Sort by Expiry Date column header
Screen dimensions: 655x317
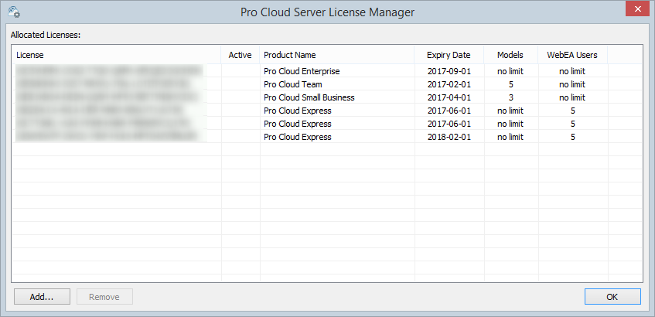[x=449, y=55]
